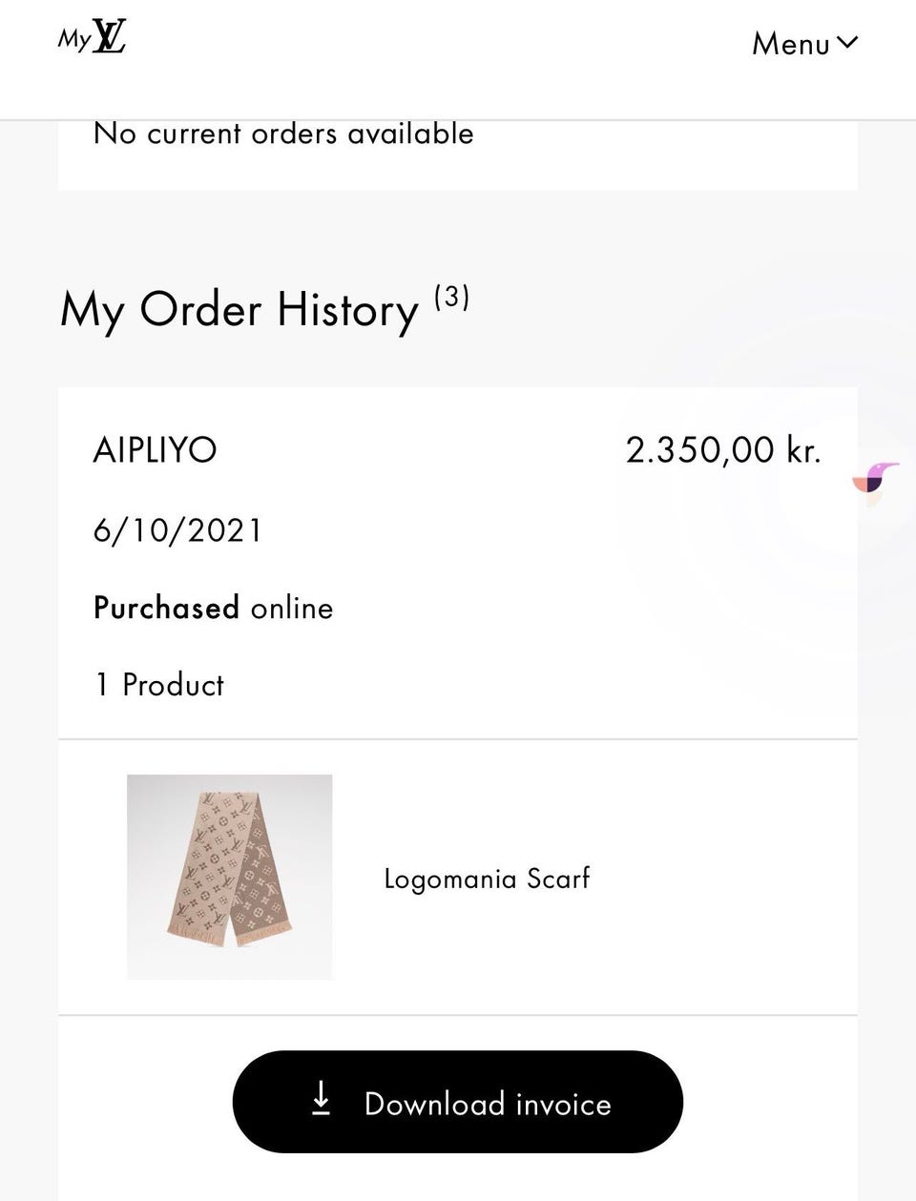This screenshot has width=916, height=1201.
Task: Click the No current orders available message
Action: click(x=283, y=134)
